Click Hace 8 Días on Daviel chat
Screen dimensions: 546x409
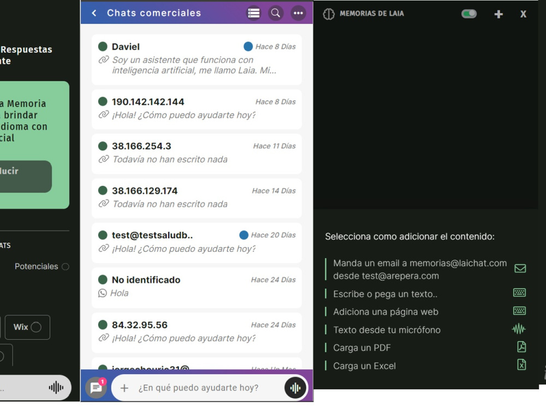[275, 46]
